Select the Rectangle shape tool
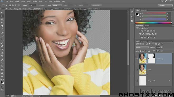The width and height of the screenshot is (174, 97). click(2, 70)
